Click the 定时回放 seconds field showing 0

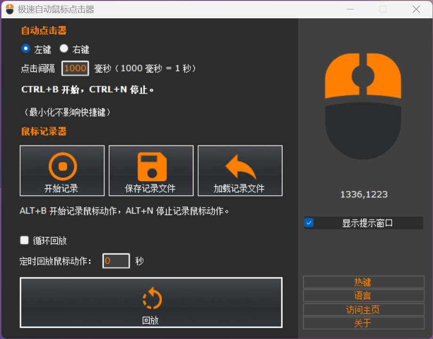(116, 260)
